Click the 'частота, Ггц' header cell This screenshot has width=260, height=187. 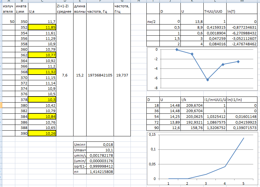point(122,9)
